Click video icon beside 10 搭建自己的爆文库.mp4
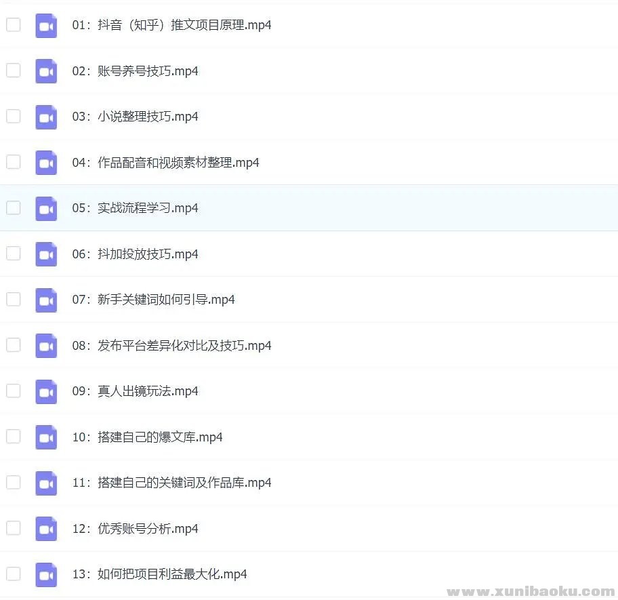Screen dimensions: 618x600 [46, 437]
